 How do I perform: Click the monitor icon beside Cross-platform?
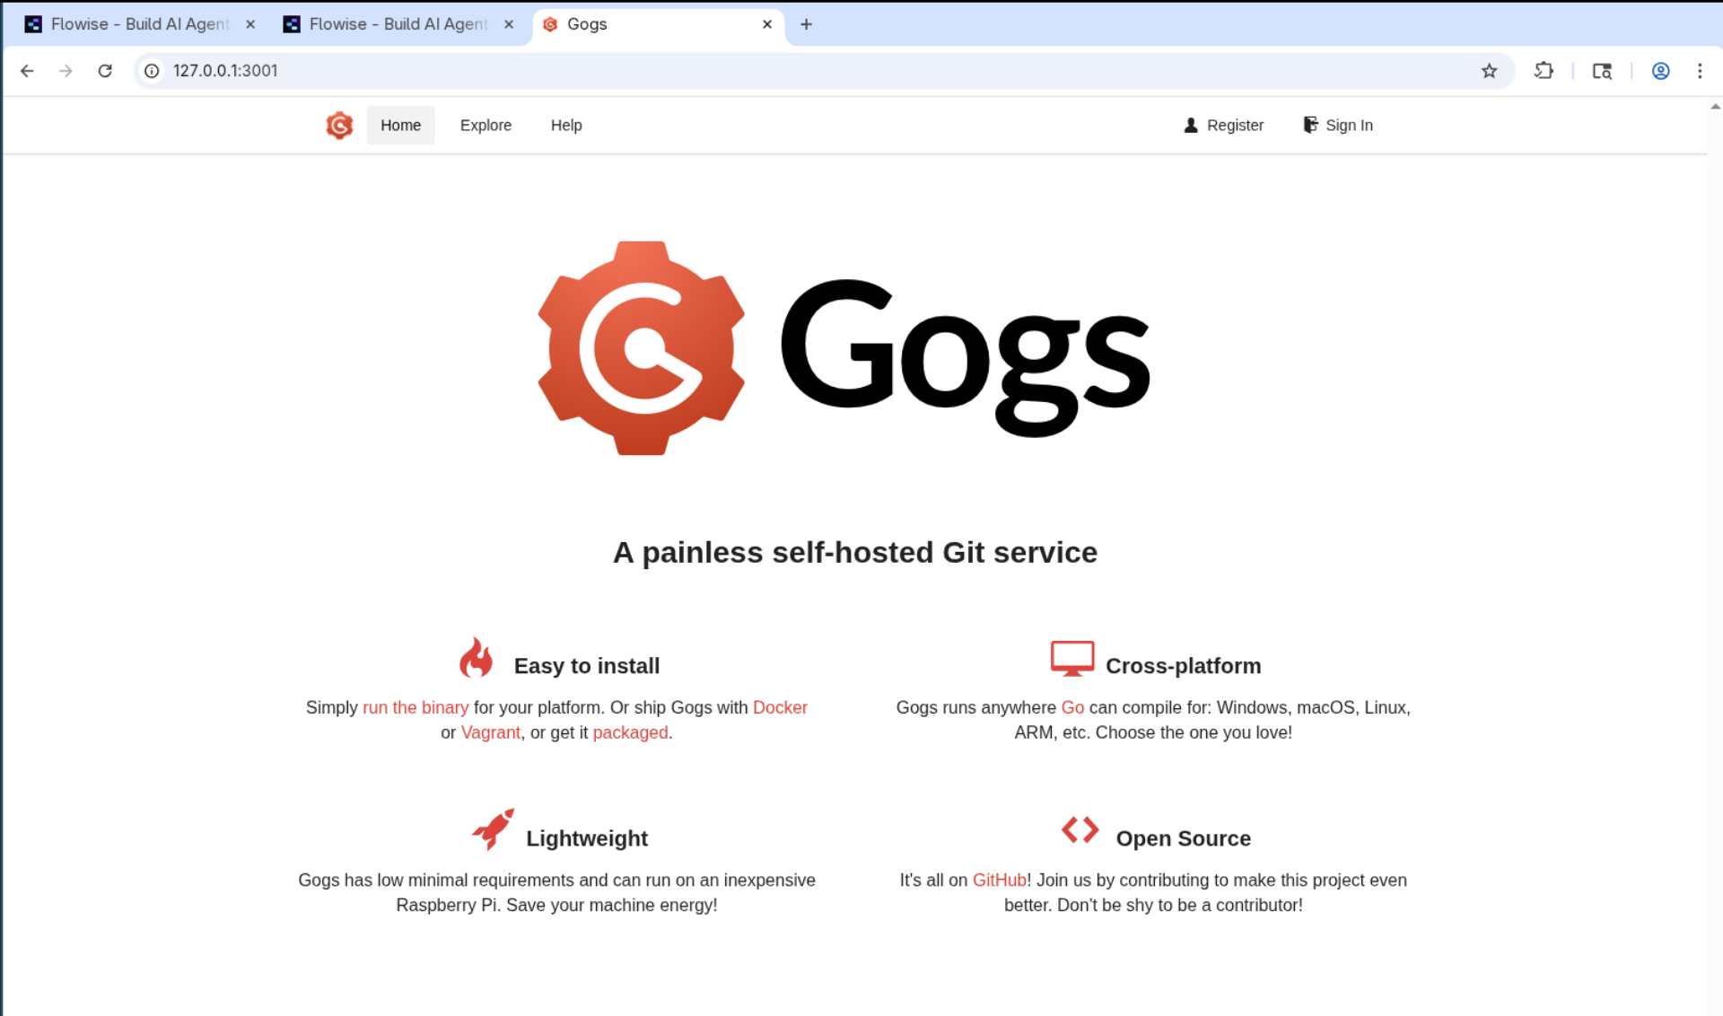point(1072,658)
